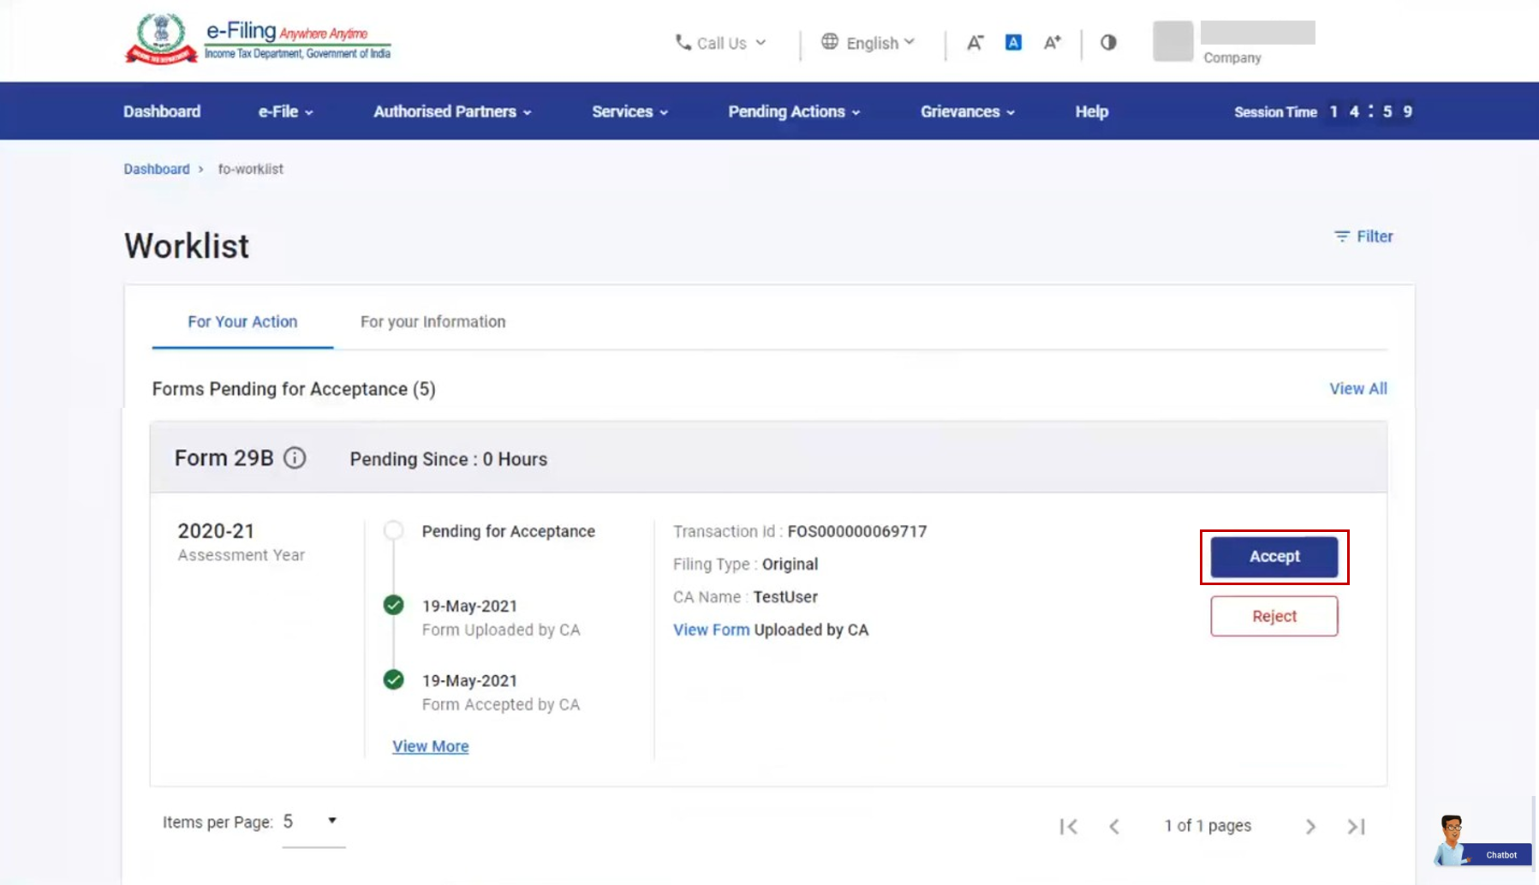
Task: Jump to last page with end icon
Action: (x=1356, y=826)
